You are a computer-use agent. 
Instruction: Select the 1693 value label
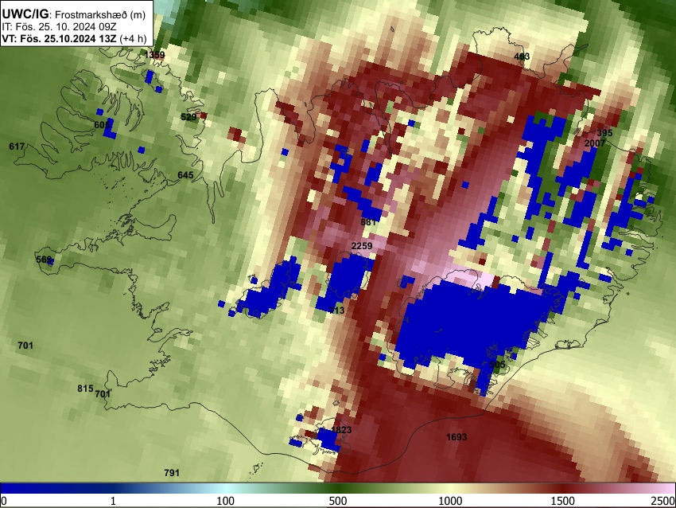pos(456,437)
